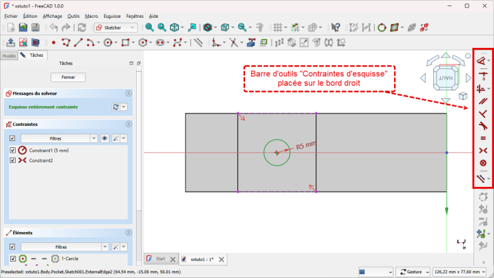Collapse the Messages du solveur section

coord(129,93)
